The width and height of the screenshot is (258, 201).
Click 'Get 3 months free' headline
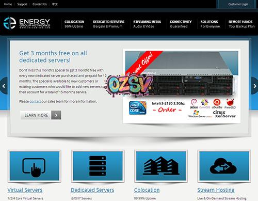pos(53,56)
